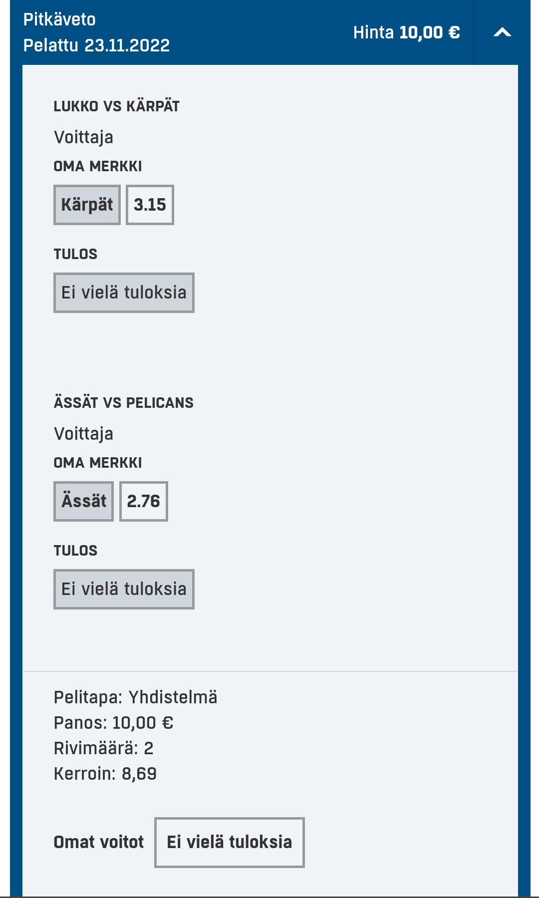Viewport: 539px width, 898px height.
Task: Click the ÄSSÄT VS PELICANS match heading
Action: (123, 403)
